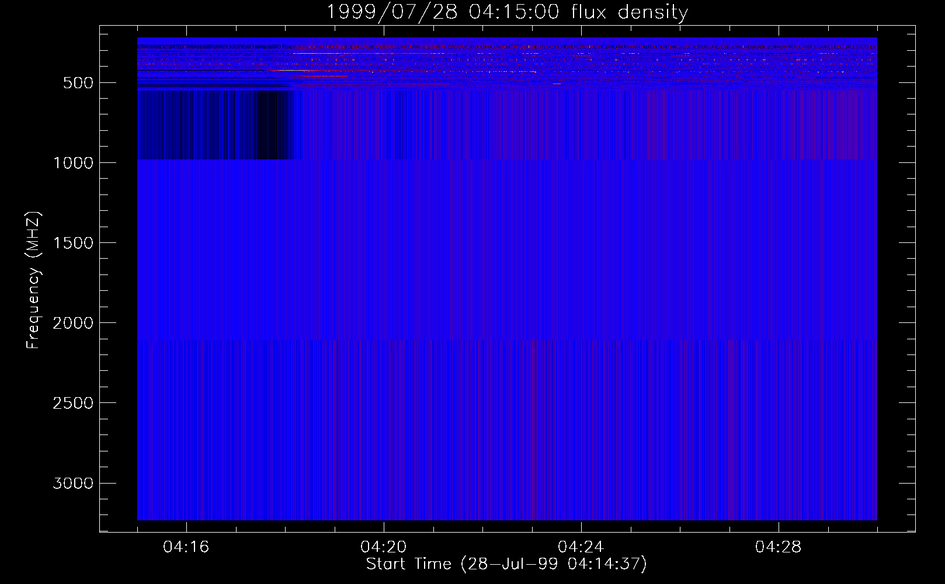
Task: Click the 2000 frequency tick label
Action: coord(73,323)
